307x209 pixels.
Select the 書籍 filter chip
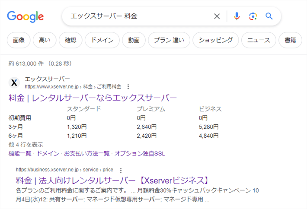[291, 40]
